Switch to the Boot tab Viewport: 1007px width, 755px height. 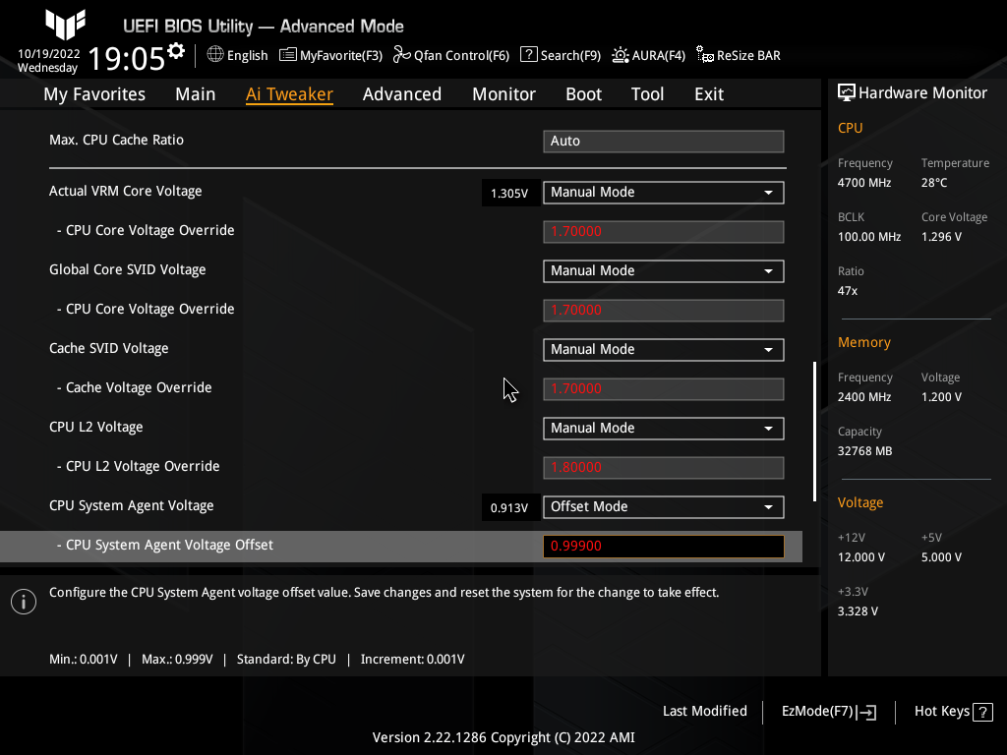pos(583,93)
